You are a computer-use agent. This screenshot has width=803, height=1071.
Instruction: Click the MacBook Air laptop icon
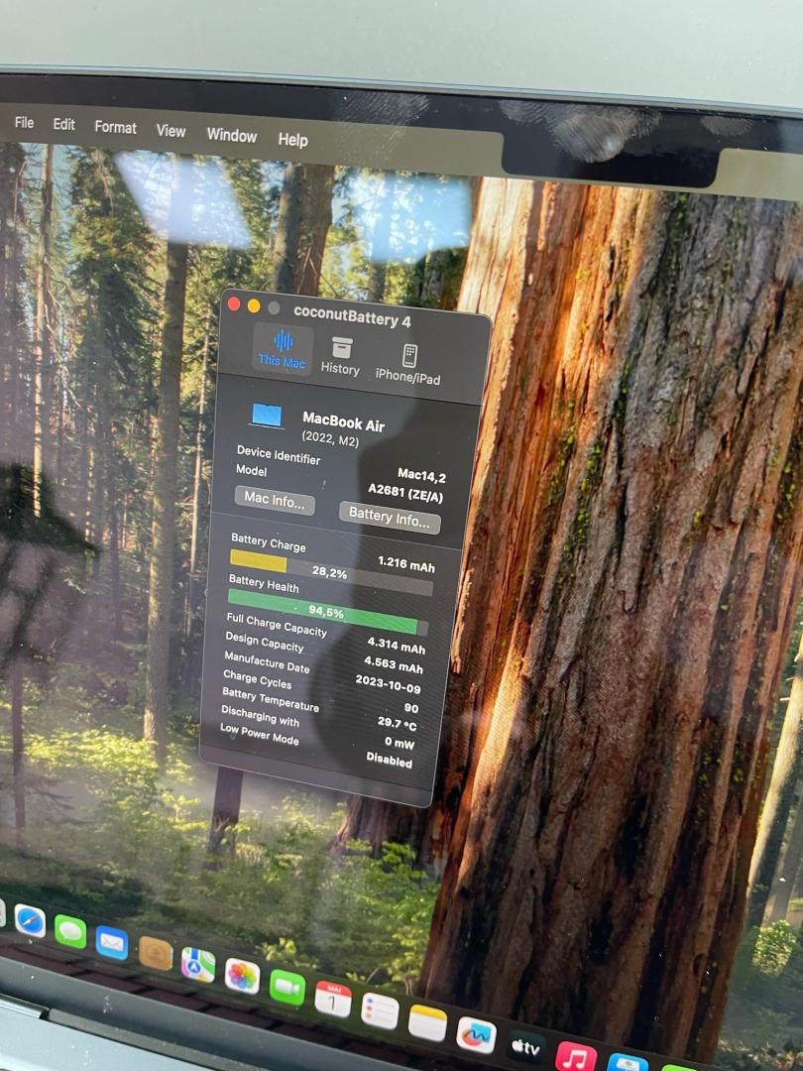tap(267, 416)
